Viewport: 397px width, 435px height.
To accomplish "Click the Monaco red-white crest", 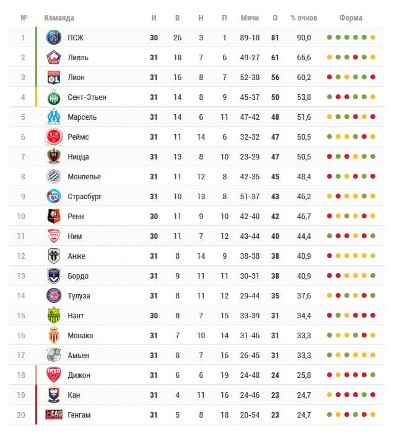I will tap(54, 336).
